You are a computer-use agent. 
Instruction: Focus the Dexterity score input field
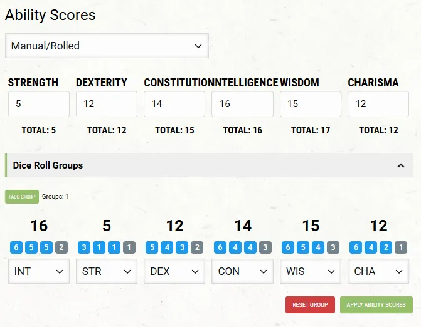click(107, 104)
